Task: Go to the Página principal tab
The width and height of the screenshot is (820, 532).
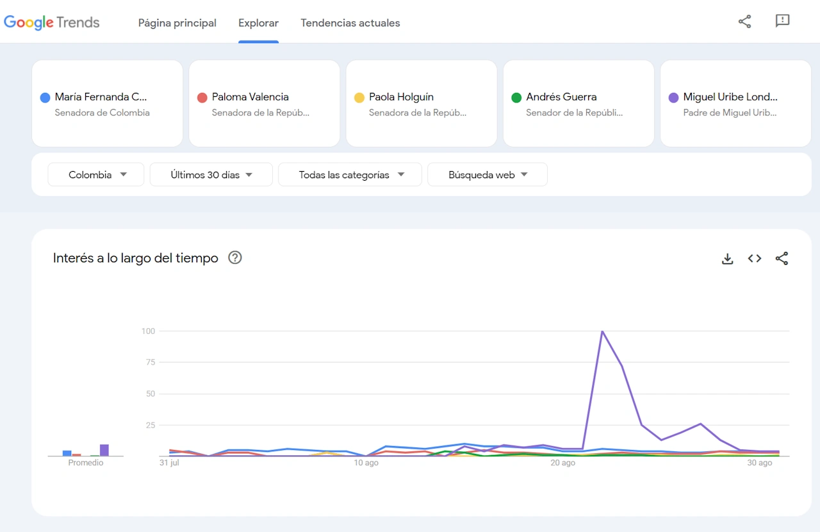Action: coord(177,23)
